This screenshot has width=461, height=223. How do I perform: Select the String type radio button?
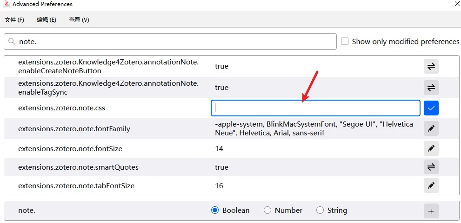(320, 210)
